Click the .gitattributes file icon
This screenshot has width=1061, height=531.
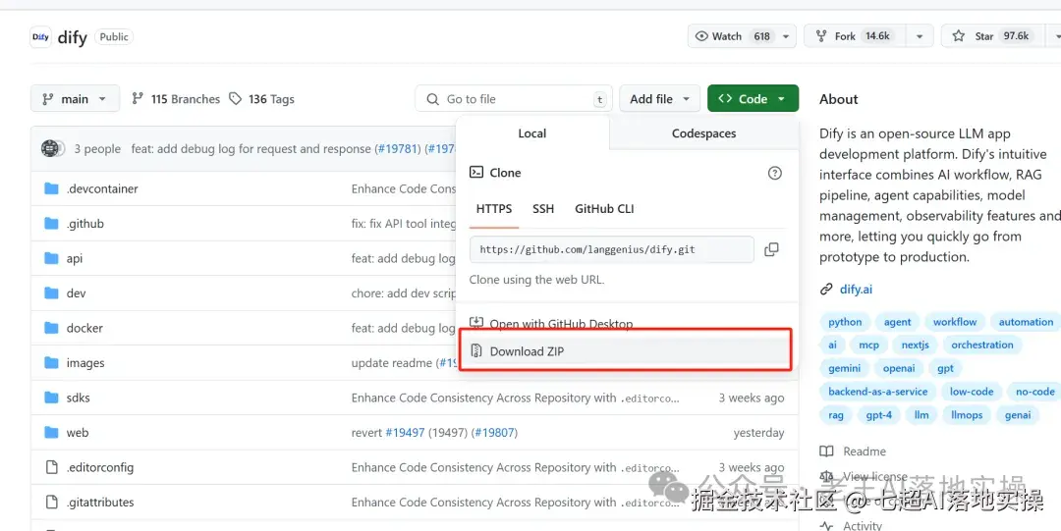point(51,502)
